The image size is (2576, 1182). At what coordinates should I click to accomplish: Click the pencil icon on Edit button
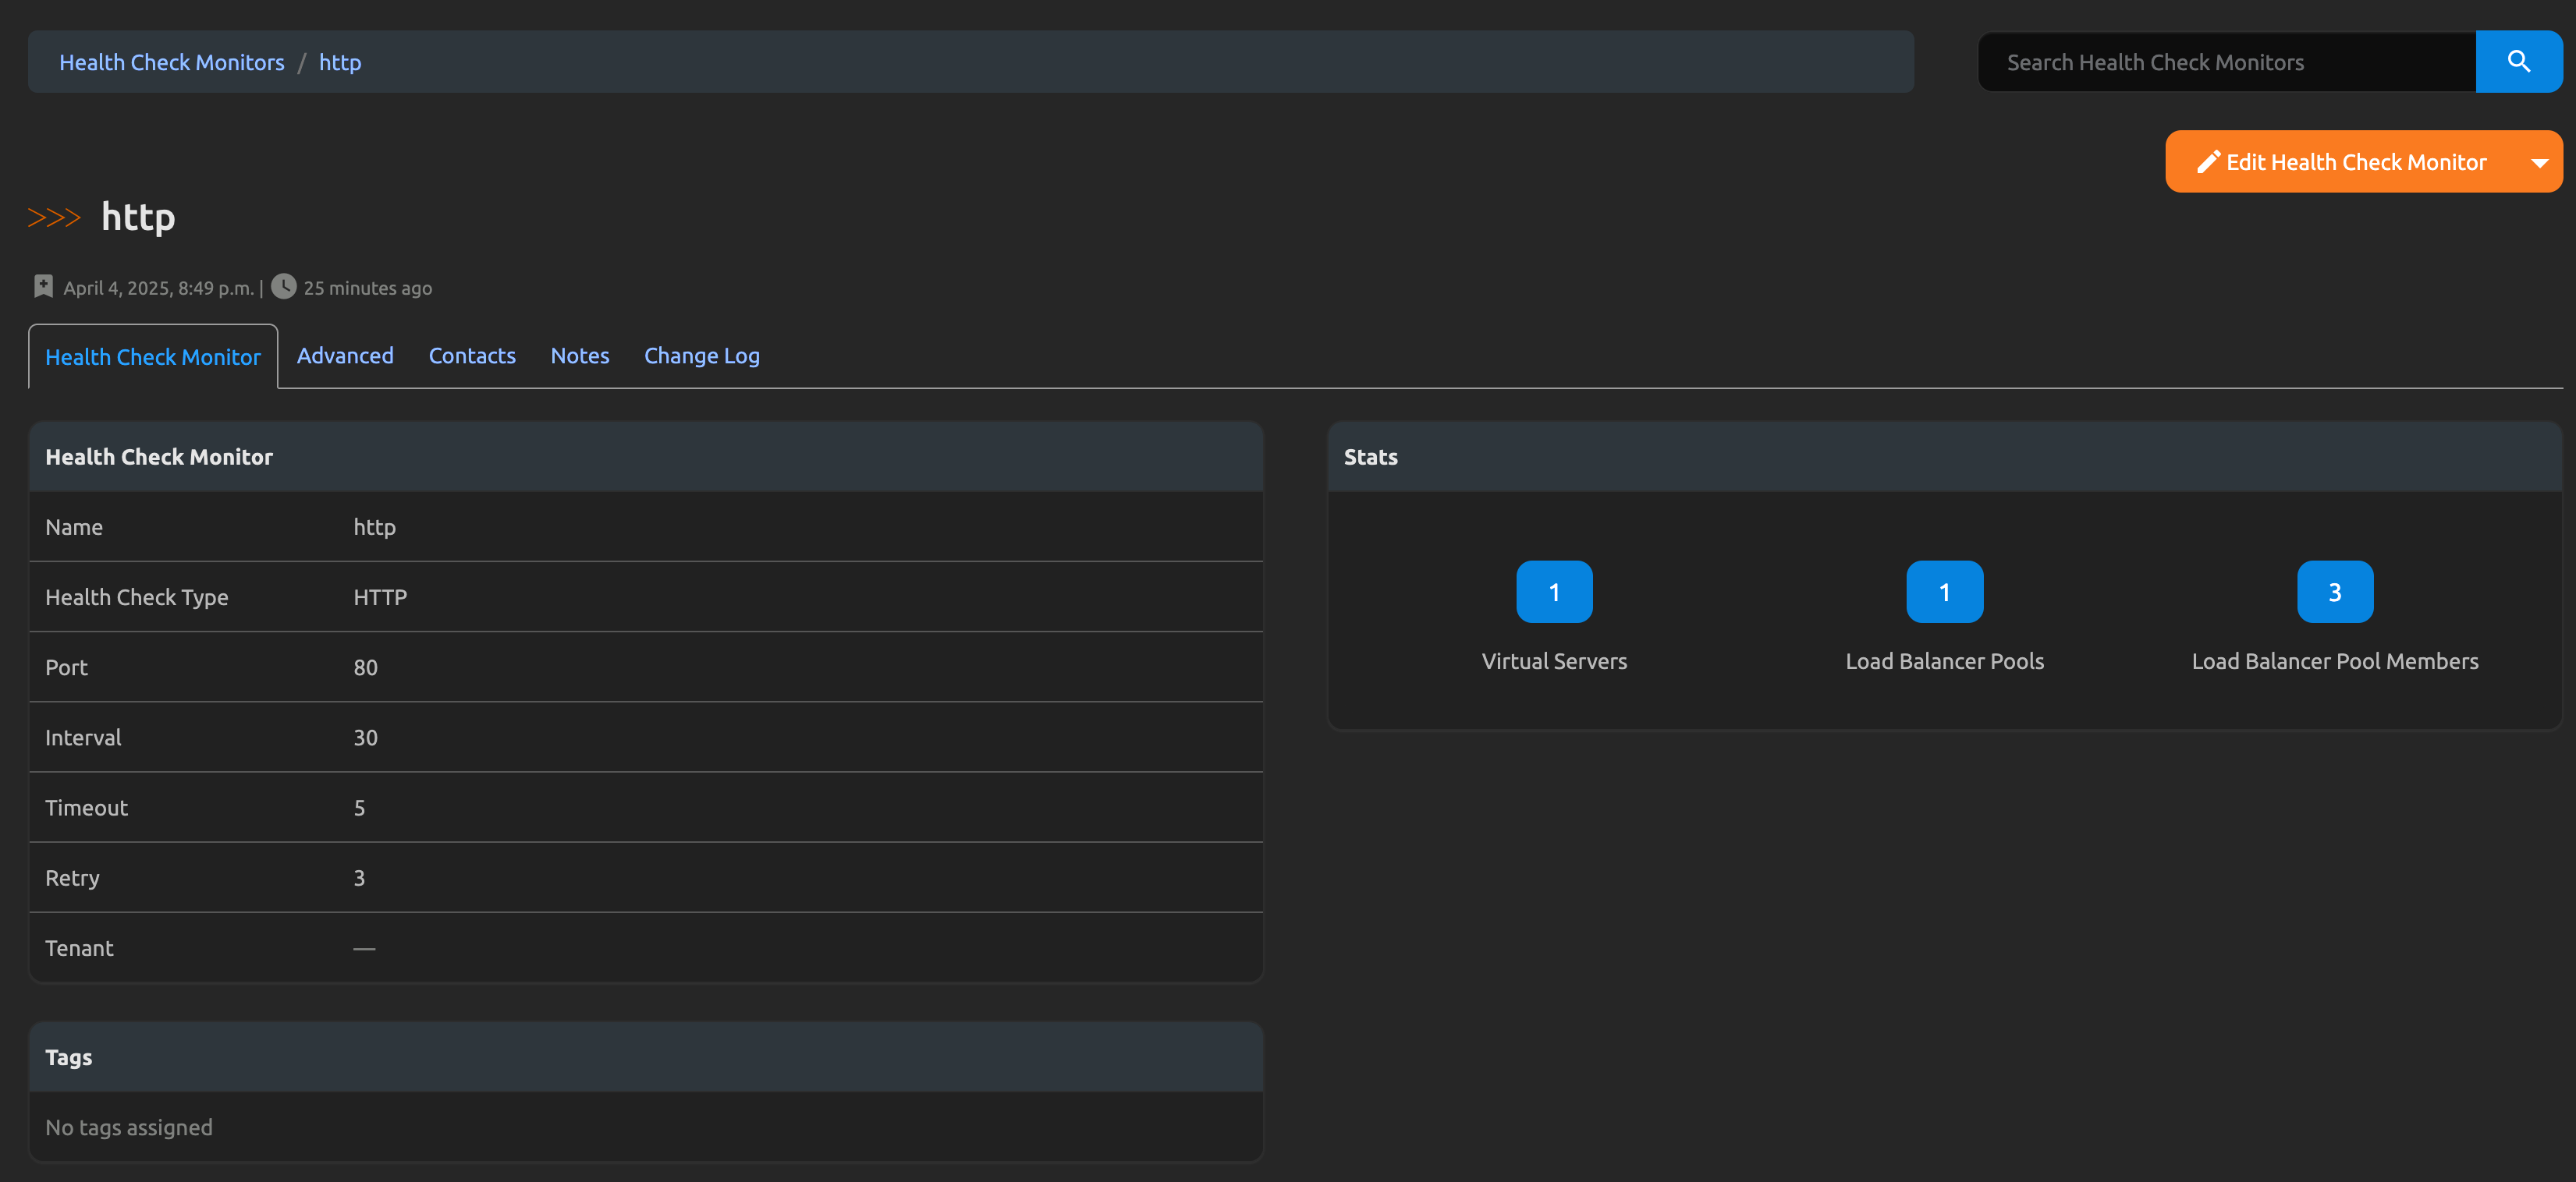[2208, 162]
